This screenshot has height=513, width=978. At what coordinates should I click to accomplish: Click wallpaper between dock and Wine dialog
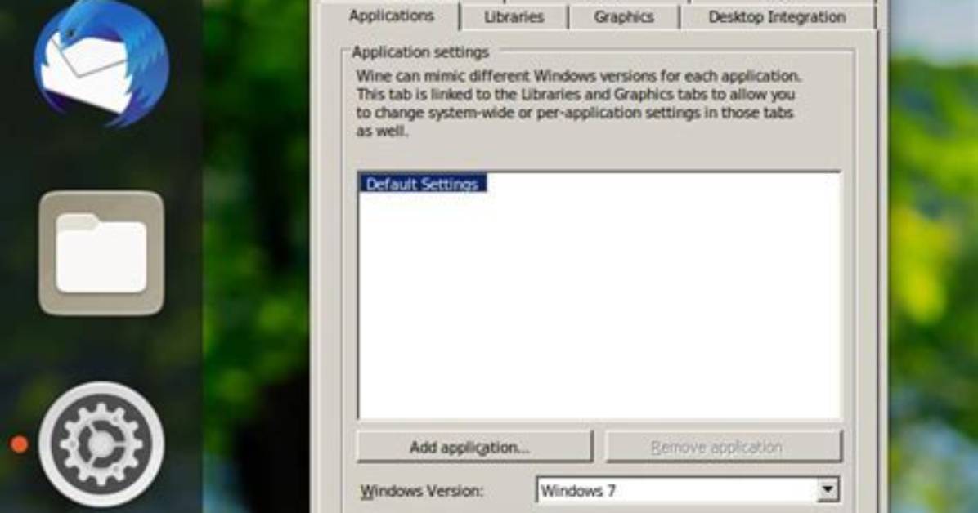pyautogui.click(x=256, y=256)
